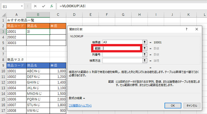Click cell with おすすめ商品一覧 title
This screenshot has height=114, width=207.
point(16,20)
